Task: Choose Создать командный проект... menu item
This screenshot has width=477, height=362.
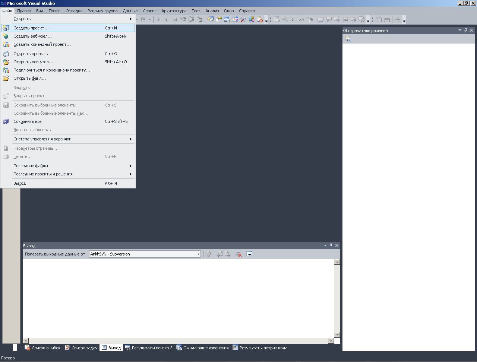Action: tap(68, 44)
